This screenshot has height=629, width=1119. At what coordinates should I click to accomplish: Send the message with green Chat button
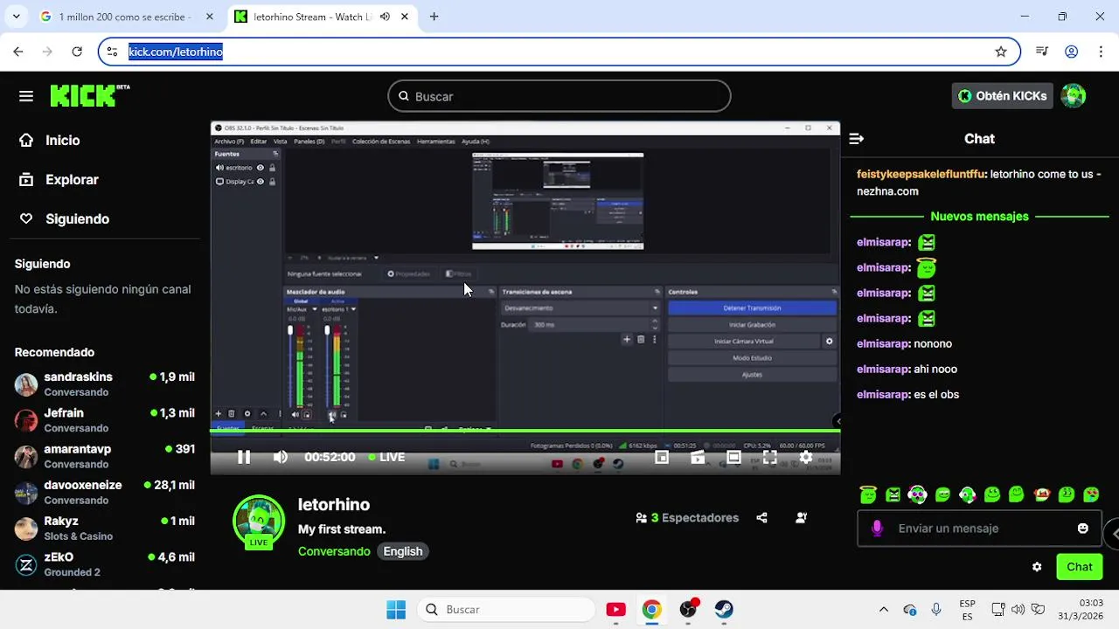[x=1080, y=567]
